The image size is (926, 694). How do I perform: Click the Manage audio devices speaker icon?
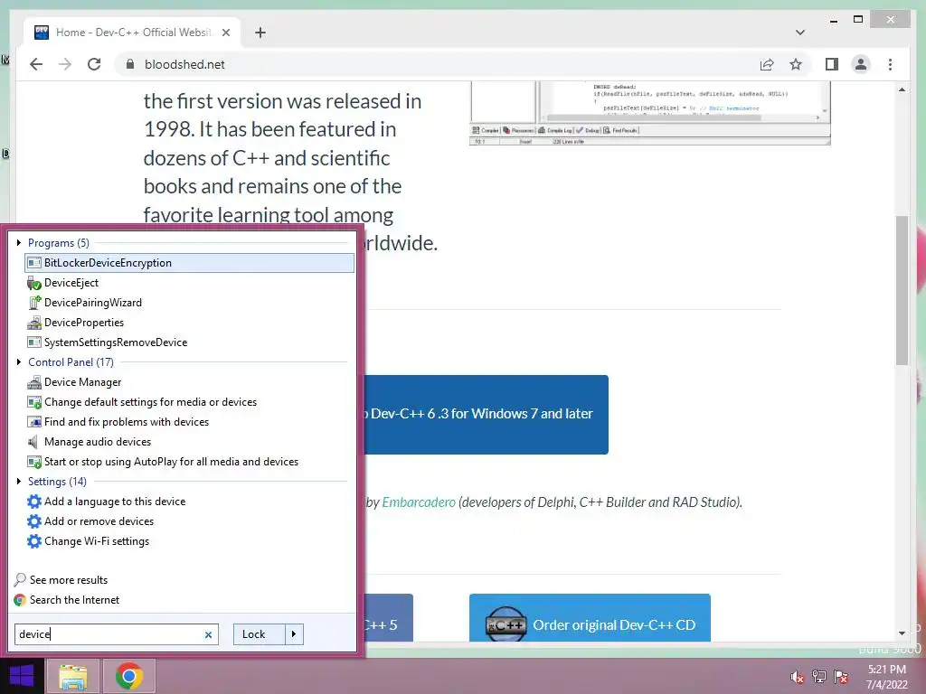tap(34, 442)
